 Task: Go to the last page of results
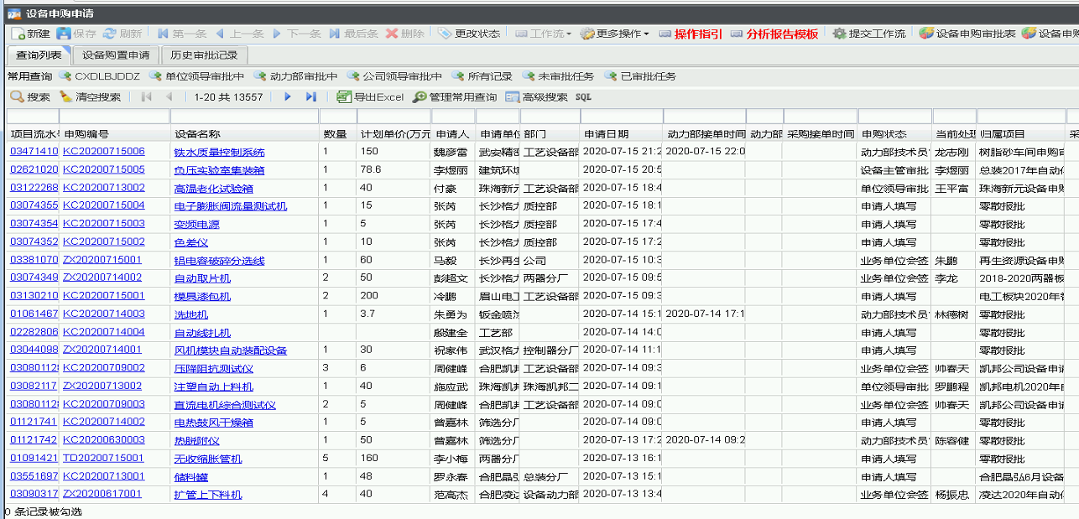311,97
